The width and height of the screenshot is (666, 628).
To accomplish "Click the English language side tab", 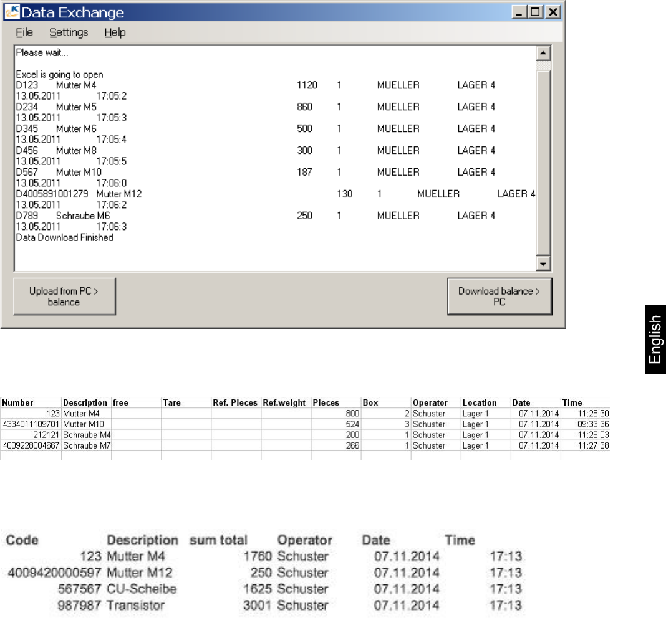I will [x=655, y=340].
